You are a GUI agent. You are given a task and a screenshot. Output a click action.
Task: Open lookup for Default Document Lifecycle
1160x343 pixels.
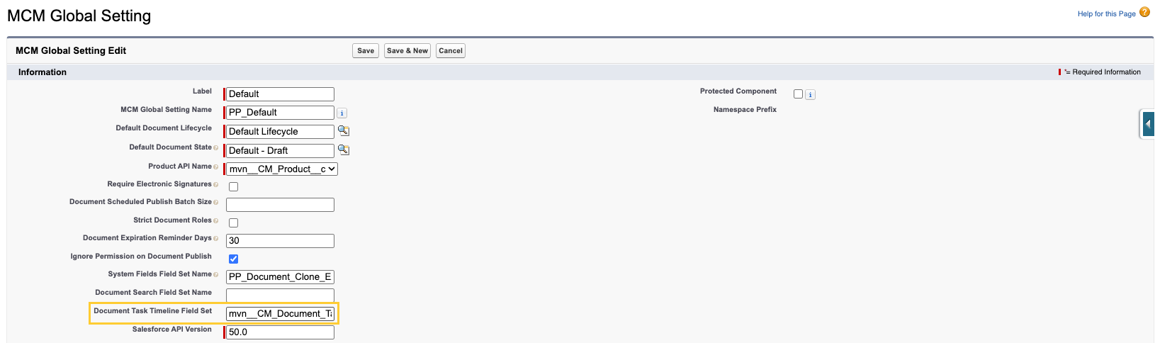(344, 130)
